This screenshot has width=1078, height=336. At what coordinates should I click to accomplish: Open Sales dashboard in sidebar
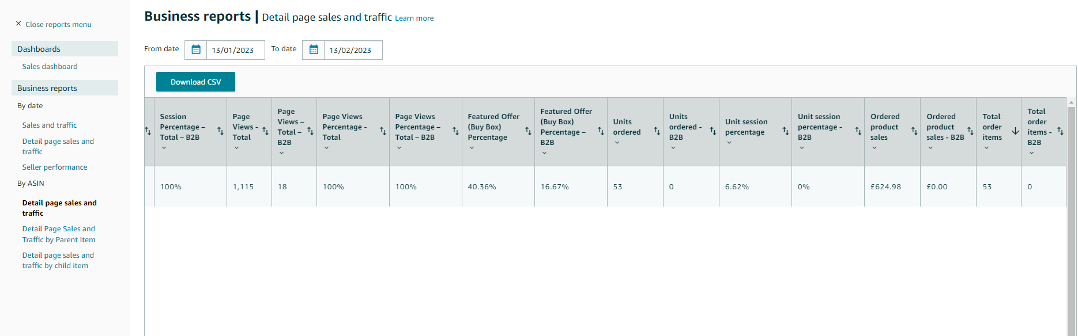[x=50, y=67]
